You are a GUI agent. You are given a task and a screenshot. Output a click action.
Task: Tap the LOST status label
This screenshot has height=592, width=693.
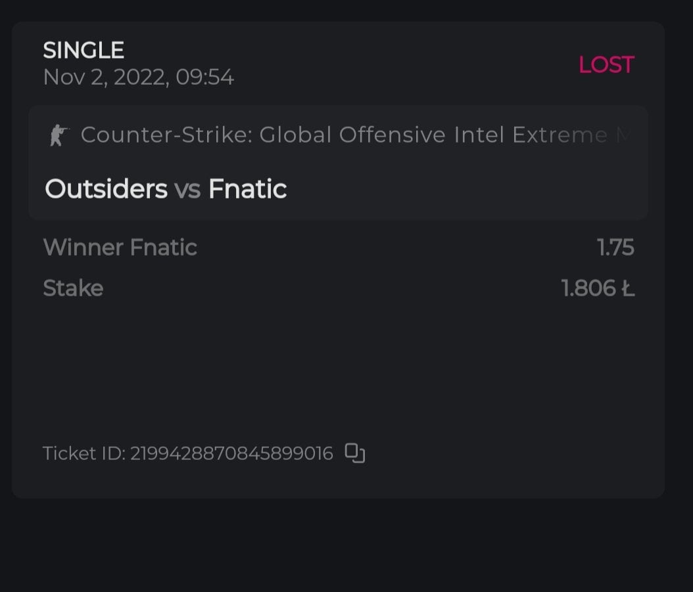click(606, 64)
